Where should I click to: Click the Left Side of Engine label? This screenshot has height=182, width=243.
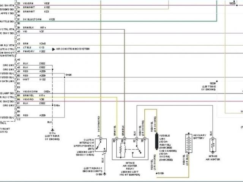[x=211, y=88]
